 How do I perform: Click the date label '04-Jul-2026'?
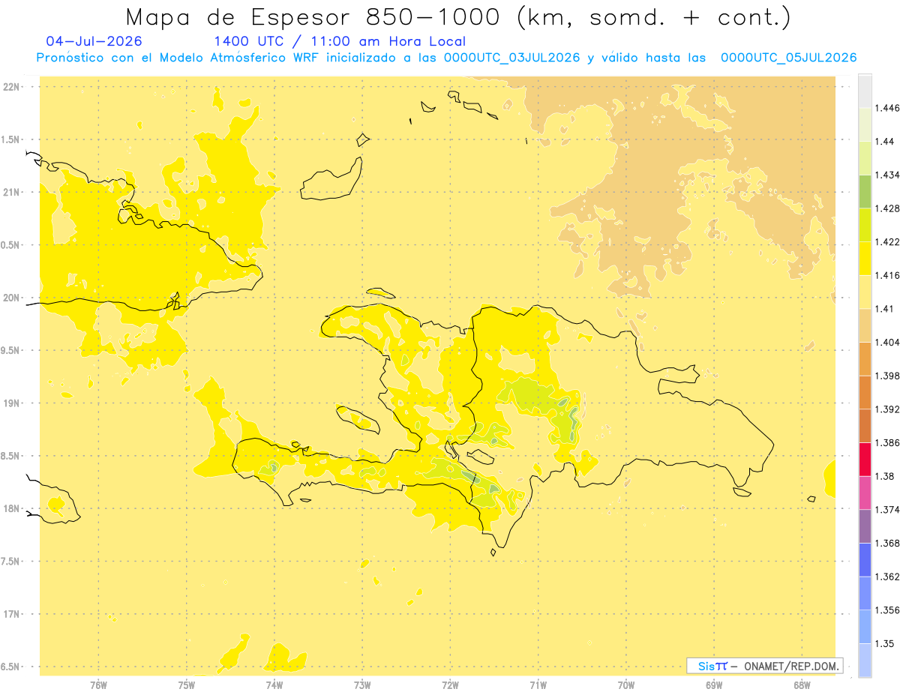point(94,41)
